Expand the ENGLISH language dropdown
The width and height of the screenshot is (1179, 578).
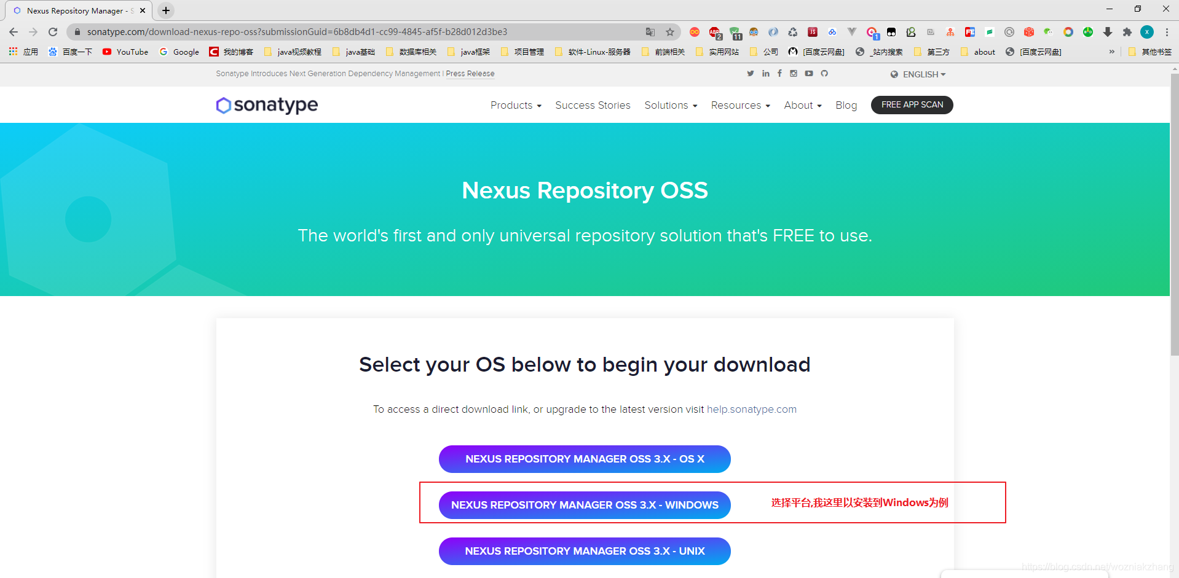click(918, 74)
